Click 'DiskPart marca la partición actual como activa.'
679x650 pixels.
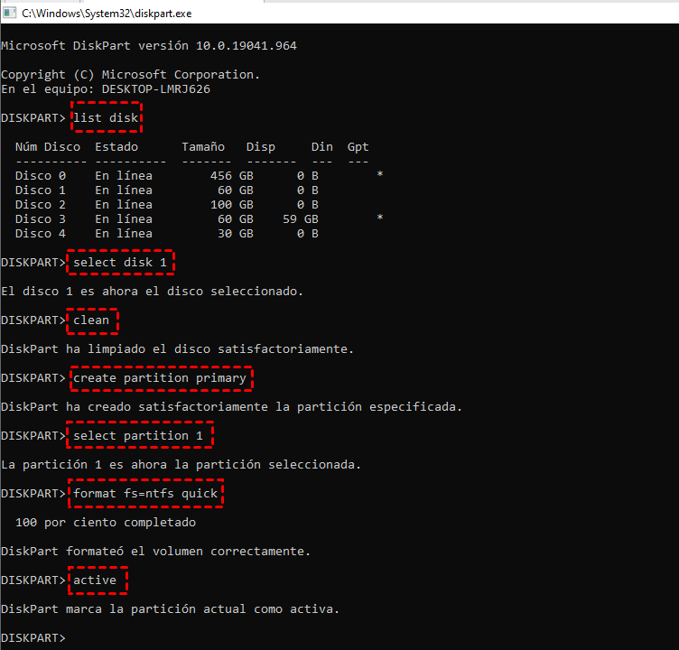pyautogui.click(x=170, y=609)
